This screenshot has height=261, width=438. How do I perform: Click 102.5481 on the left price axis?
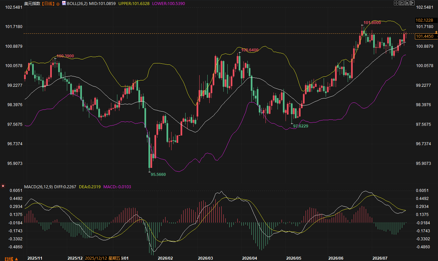click(13, 7)
